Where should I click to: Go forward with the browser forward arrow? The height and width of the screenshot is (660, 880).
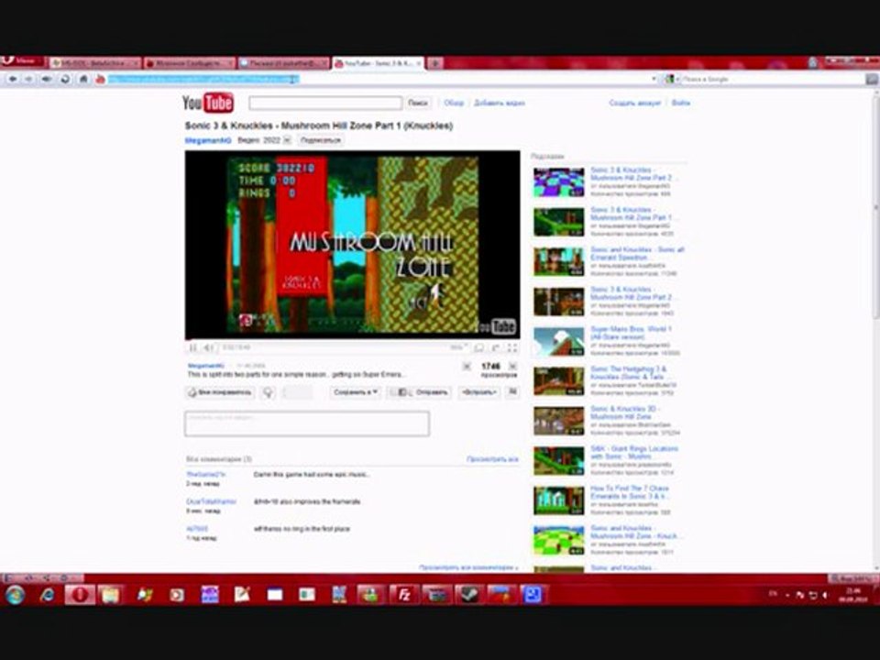(x=28, y=79)
